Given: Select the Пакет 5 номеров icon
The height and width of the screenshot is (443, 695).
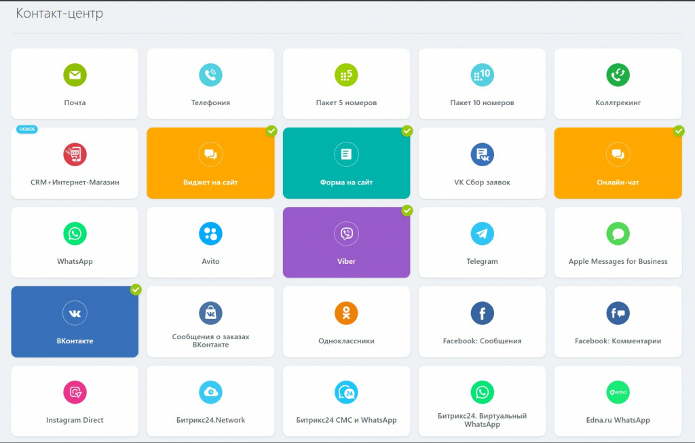Looking at the screenshot, I should click(x=346, y=75).
